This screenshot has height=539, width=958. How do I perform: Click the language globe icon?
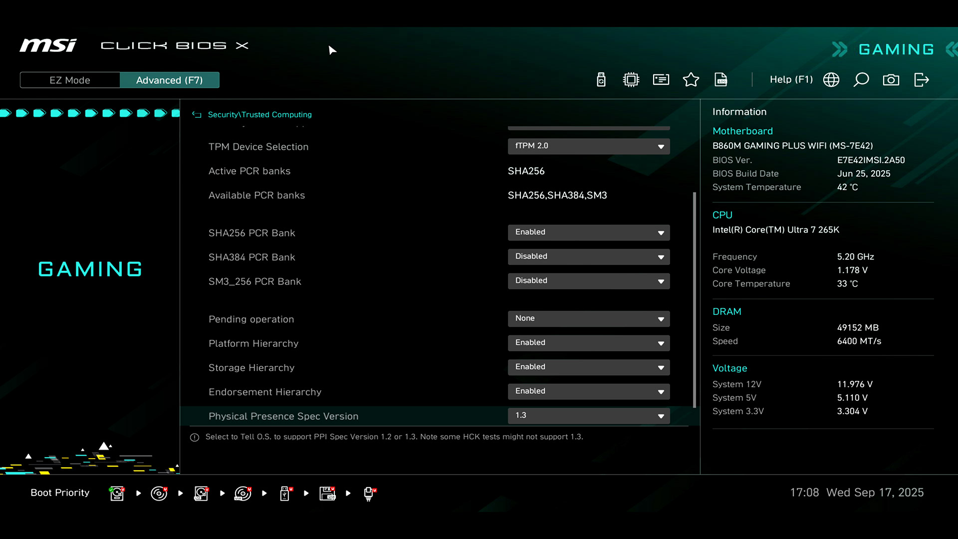pos(831,80)
